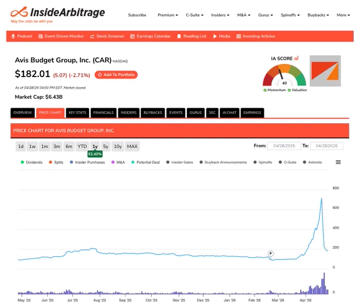This screenshot has width=357, height=307.
Task: Open the SEC tab
Action: pyautogui.click(x=212, y=113)
